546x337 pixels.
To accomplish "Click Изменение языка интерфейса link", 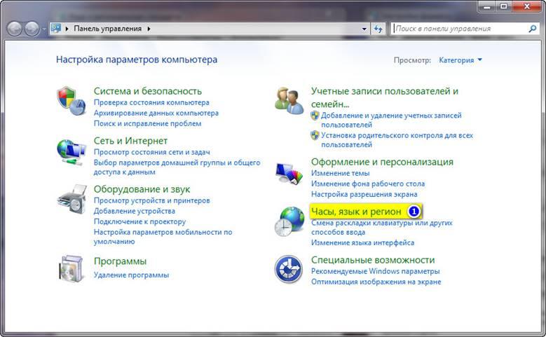I will (362, 242).
